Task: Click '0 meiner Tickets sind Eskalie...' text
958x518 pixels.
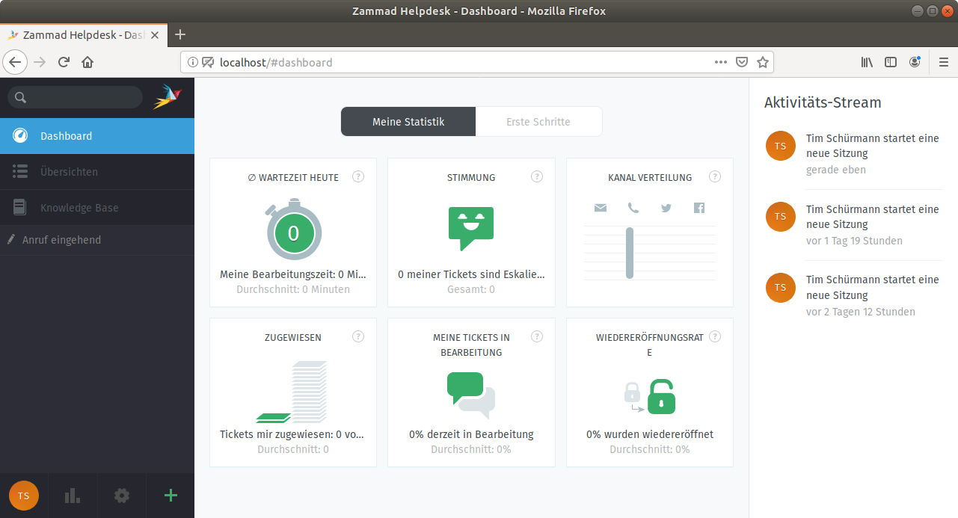Action: click(471, 274)
